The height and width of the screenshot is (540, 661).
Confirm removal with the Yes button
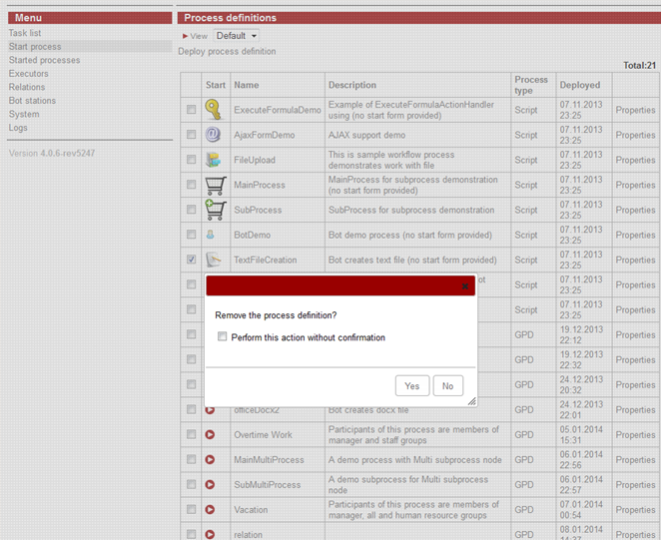coord(412,385)
